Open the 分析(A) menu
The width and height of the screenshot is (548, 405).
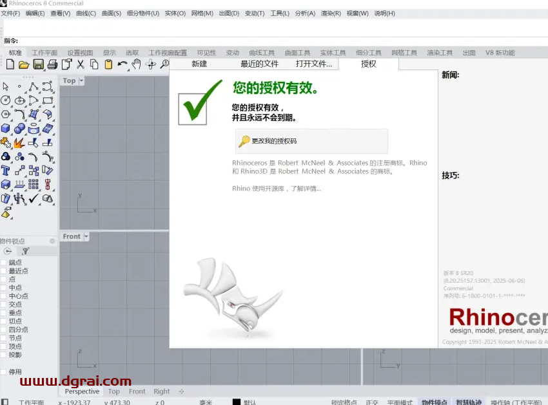pyautogui.click(x=305, y=14)
